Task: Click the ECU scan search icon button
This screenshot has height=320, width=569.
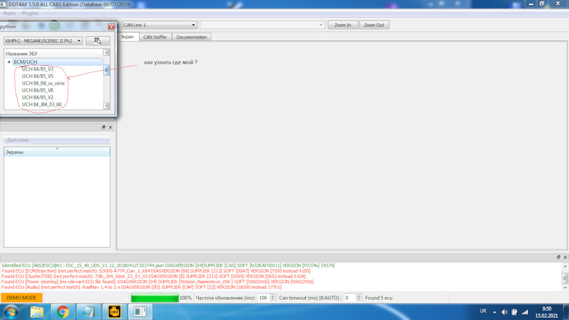Action: click(98, 41)
